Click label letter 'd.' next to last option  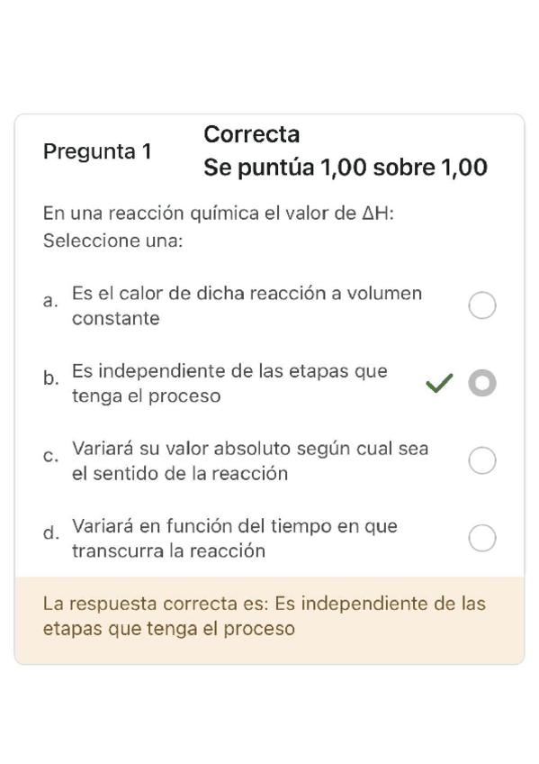point(49,533)
